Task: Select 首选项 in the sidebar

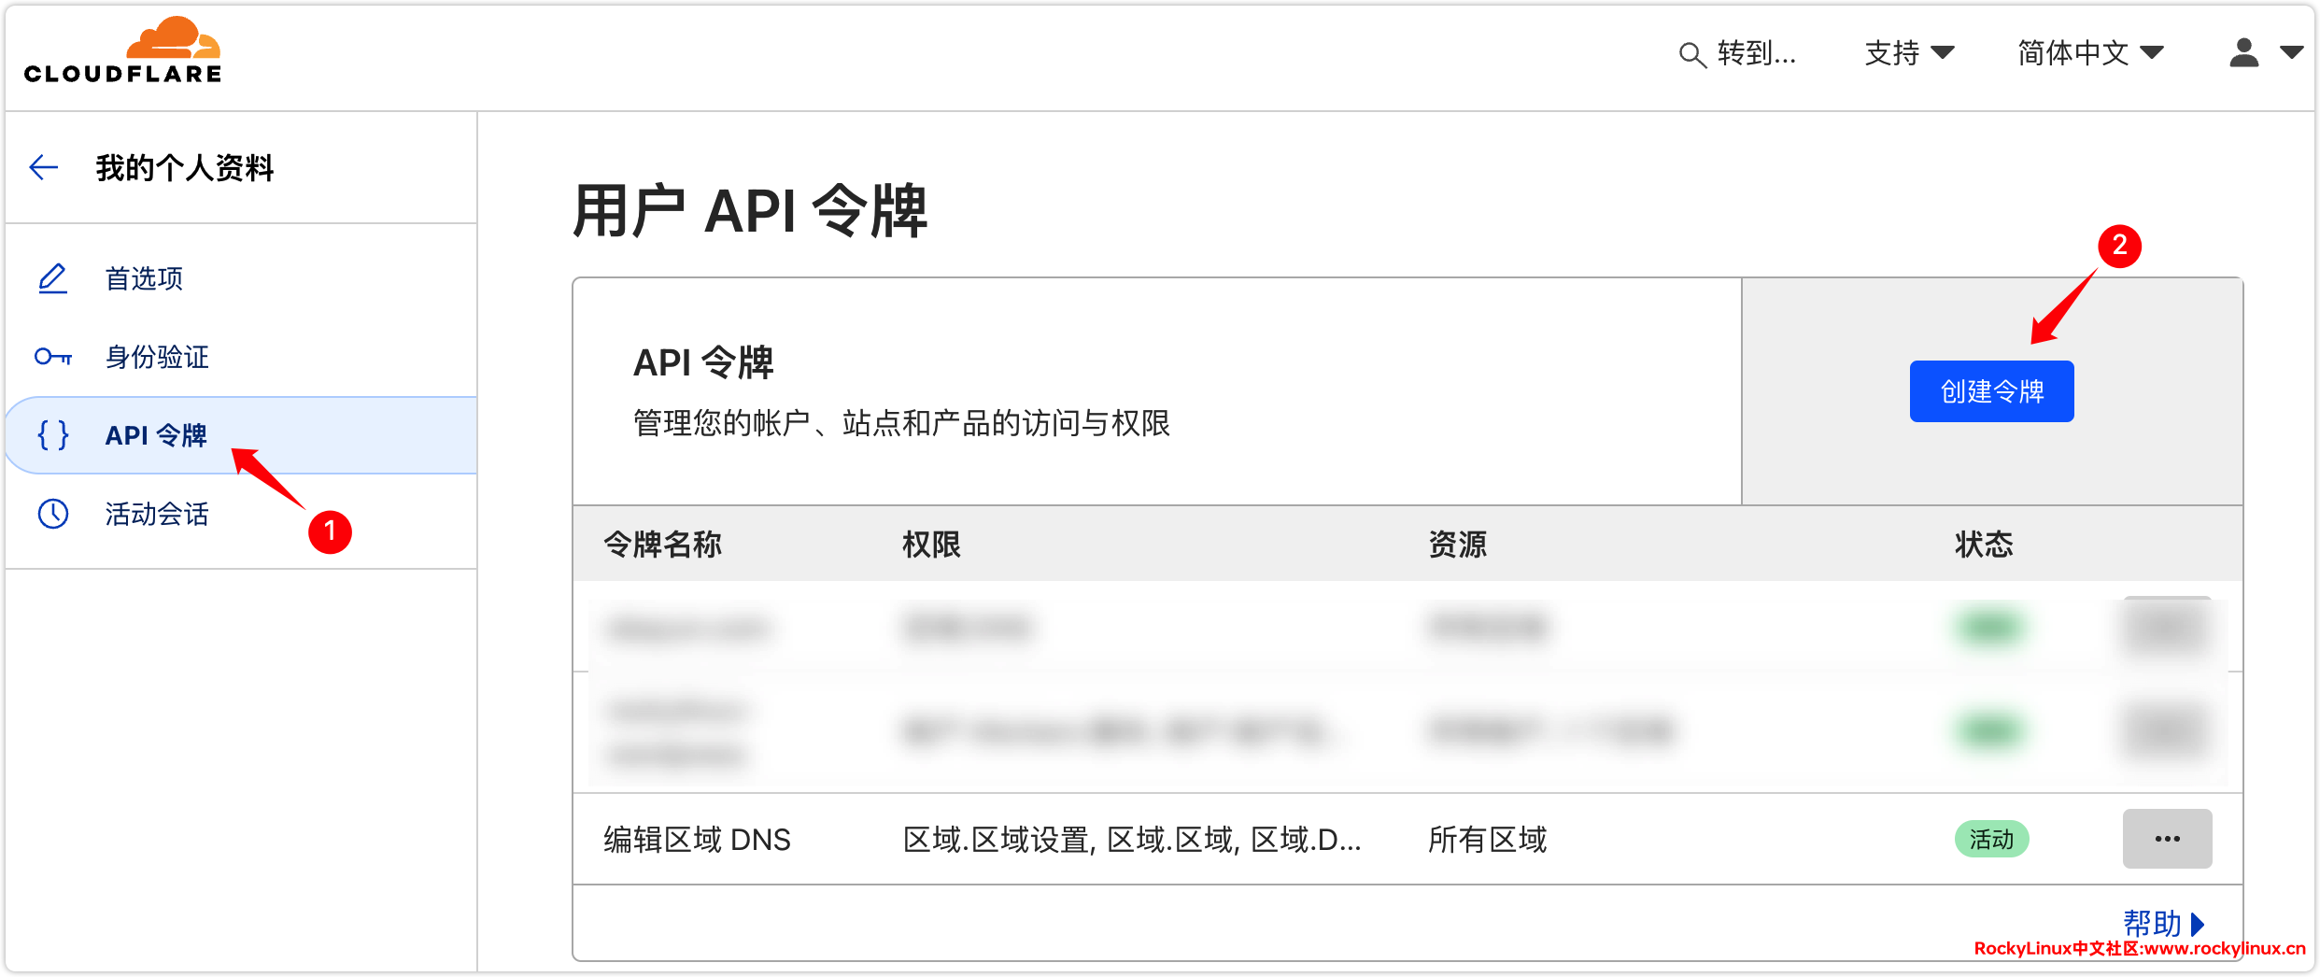Action: [x=144, y=278]
